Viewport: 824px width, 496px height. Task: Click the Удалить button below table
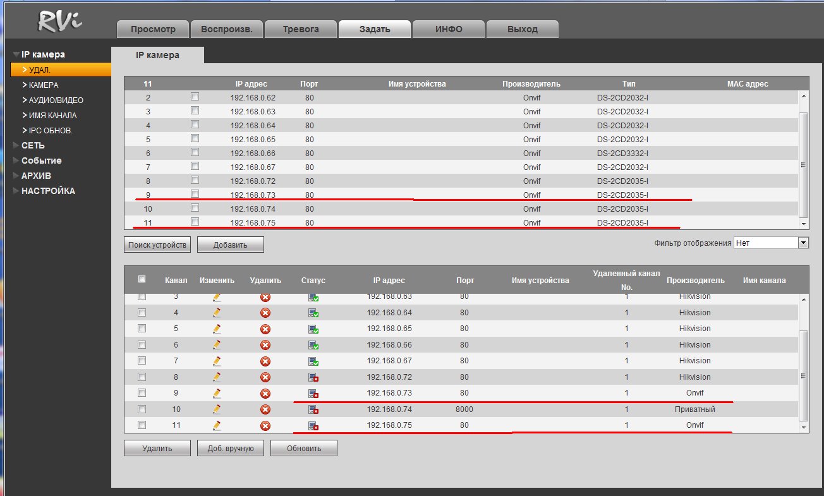pyautogui.click(x=157, y=448)
